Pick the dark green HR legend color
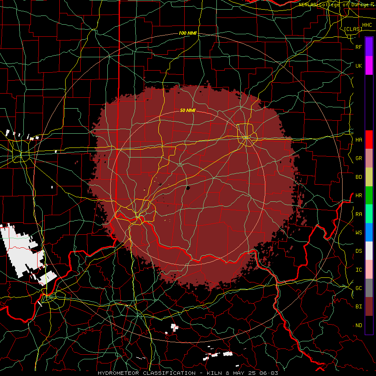This screenshot has height=376, width=376. pyautogui.click(x=369, y=195)
